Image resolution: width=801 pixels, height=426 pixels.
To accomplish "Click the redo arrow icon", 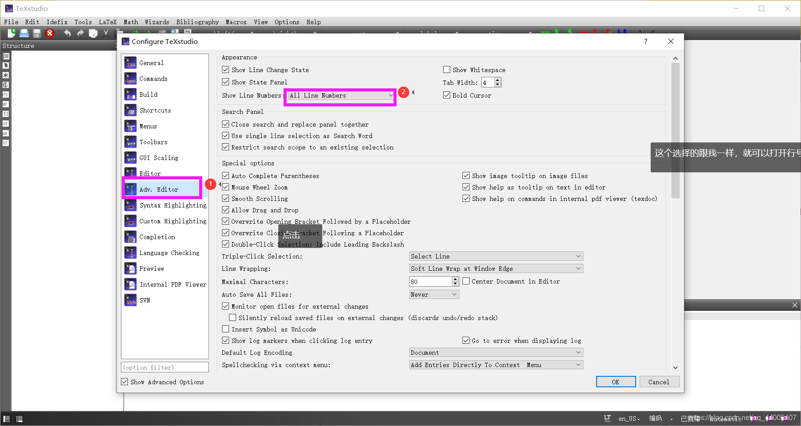I will pyautogui.click(x=80, y=33).
